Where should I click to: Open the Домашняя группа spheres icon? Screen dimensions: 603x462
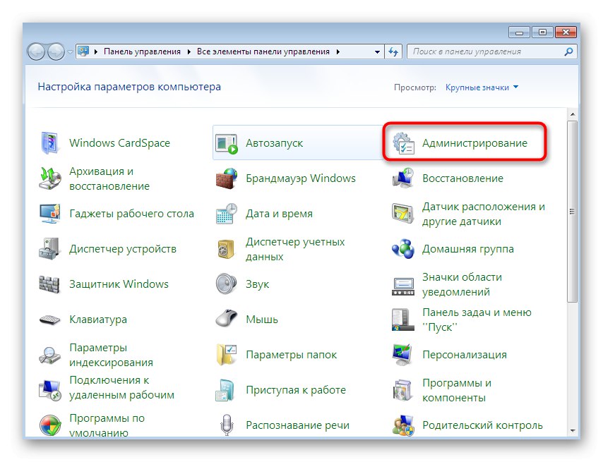click(x=403, y=249)
